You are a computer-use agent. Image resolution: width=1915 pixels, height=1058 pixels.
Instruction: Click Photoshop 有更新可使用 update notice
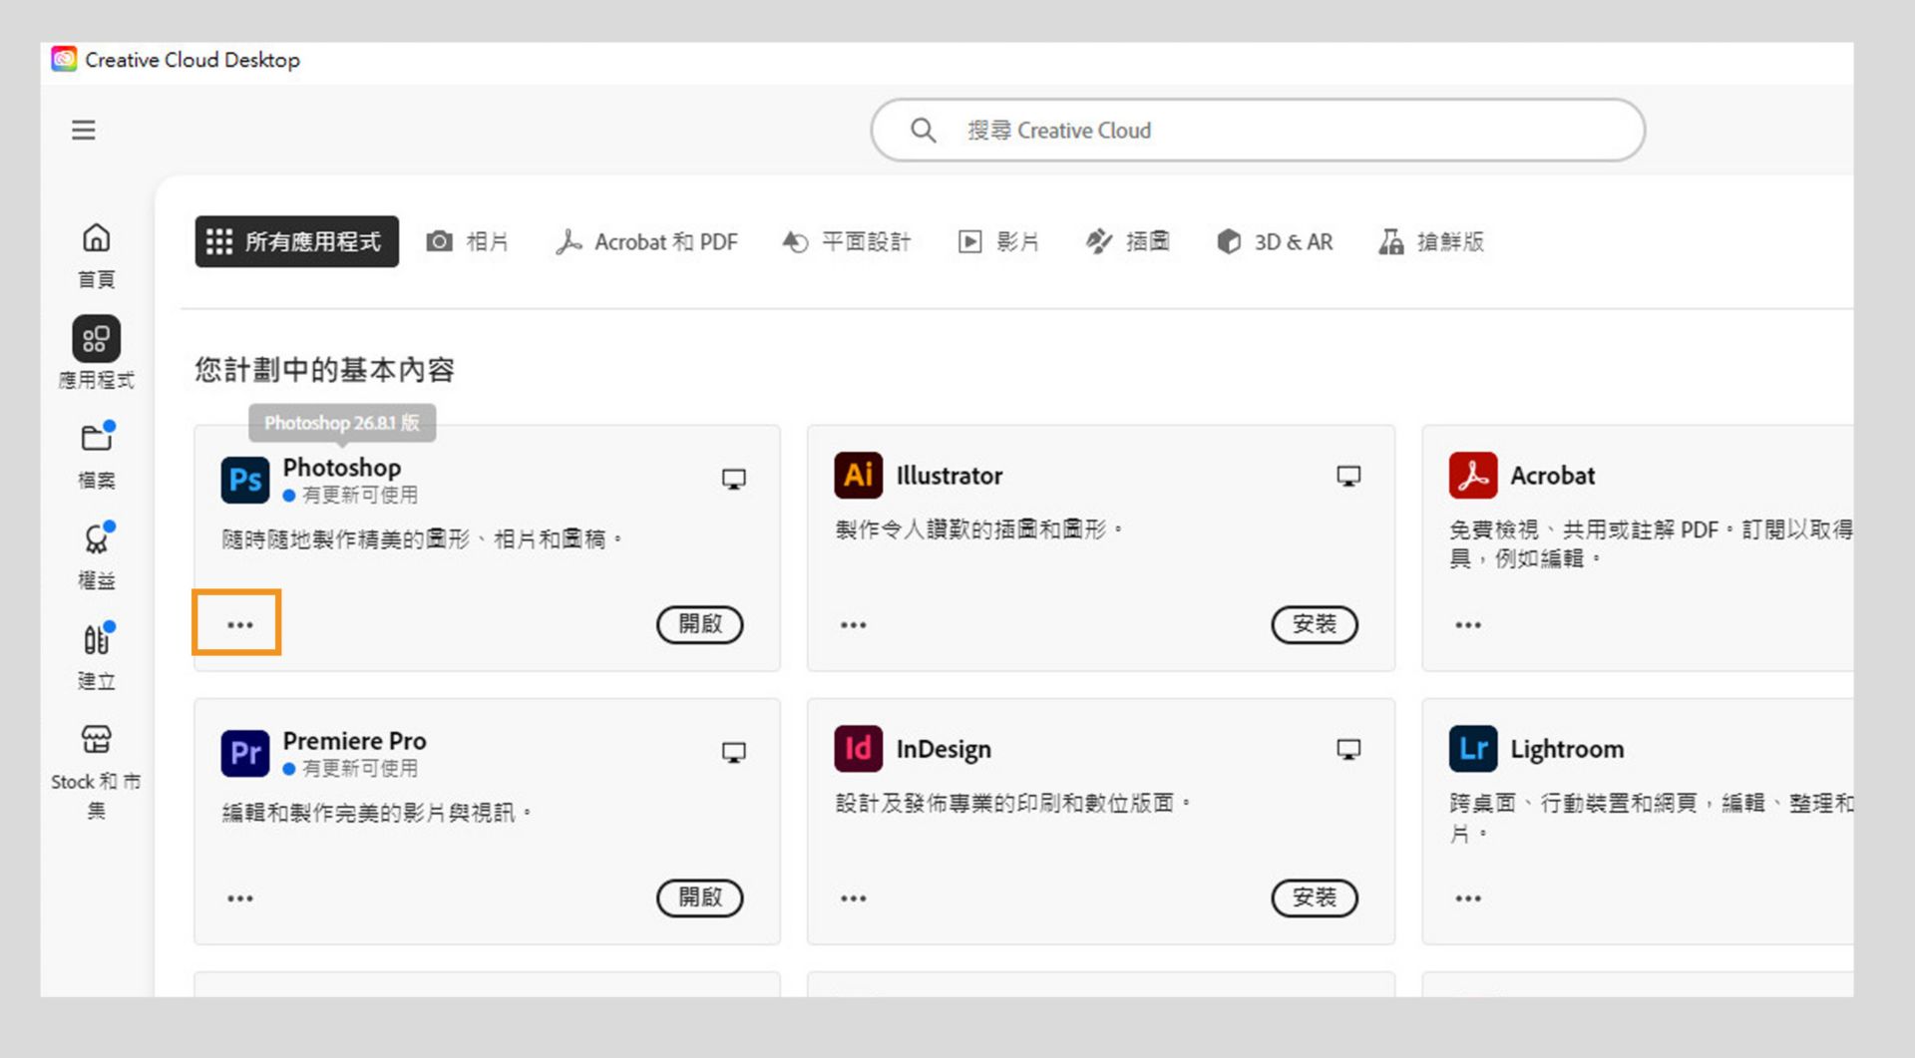click(351, 495)
